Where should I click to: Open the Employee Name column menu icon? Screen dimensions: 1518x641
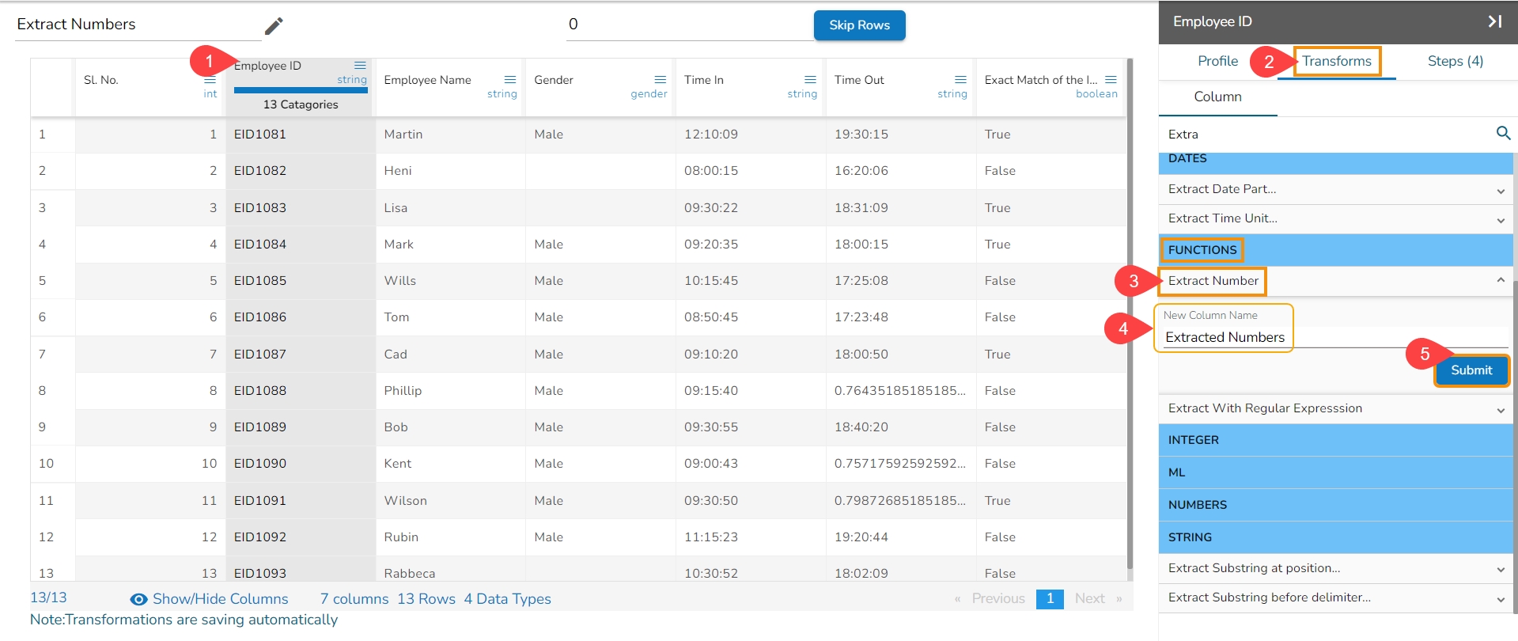(510, 80)
